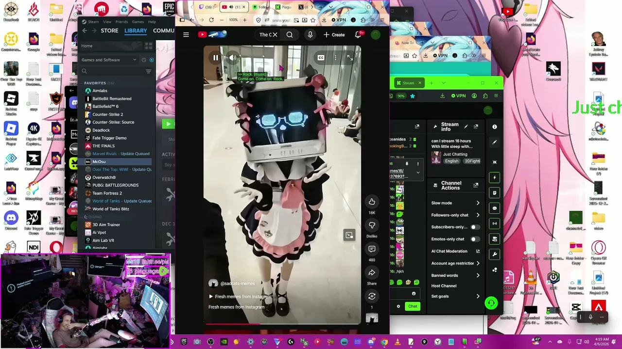Start YouTube voice search with microphone

310,34
